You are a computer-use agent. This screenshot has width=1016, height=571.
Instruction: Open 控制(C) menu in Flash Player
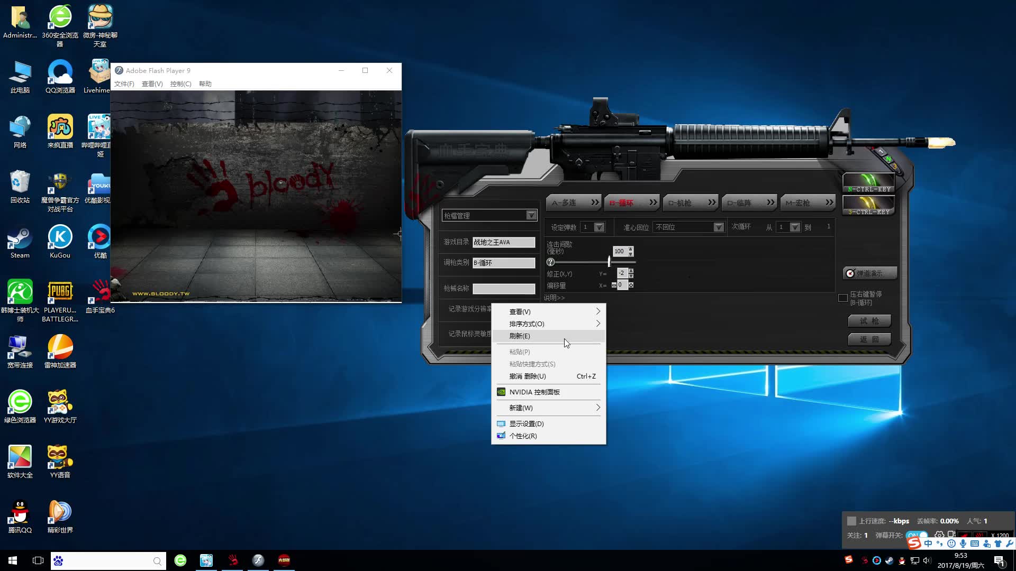(x=180, y=84)
